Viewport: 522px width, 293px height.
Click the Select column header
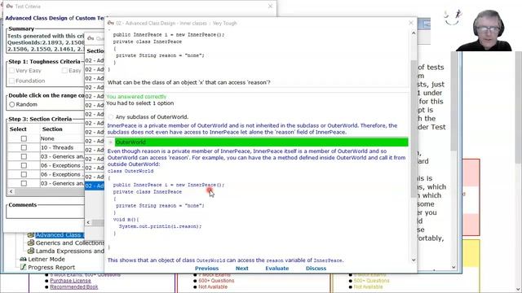18,129
